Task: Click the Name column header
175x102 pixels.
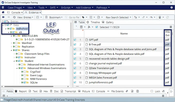Action: pyautogui.click(x=124, y=33)
